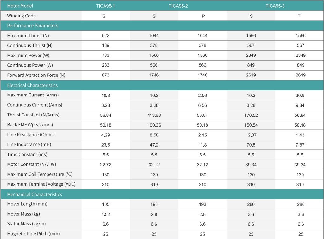Select the winding code P cell
Image resolution: width=325 pixels, height=239 pixels.
pos(203,16)
